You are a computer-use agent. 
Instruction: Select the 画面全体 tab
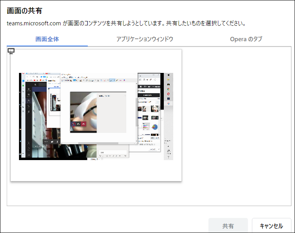pos(47,39)
